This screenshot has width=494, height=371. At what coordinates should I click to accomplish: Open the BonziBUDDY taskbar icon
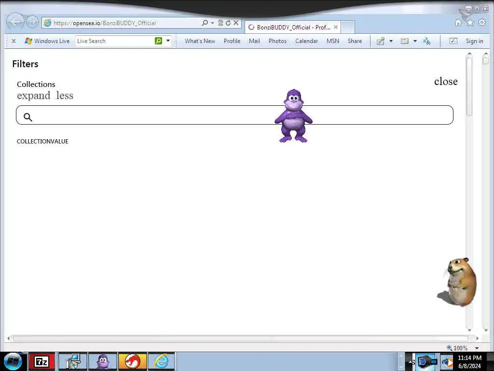[103, 361]
